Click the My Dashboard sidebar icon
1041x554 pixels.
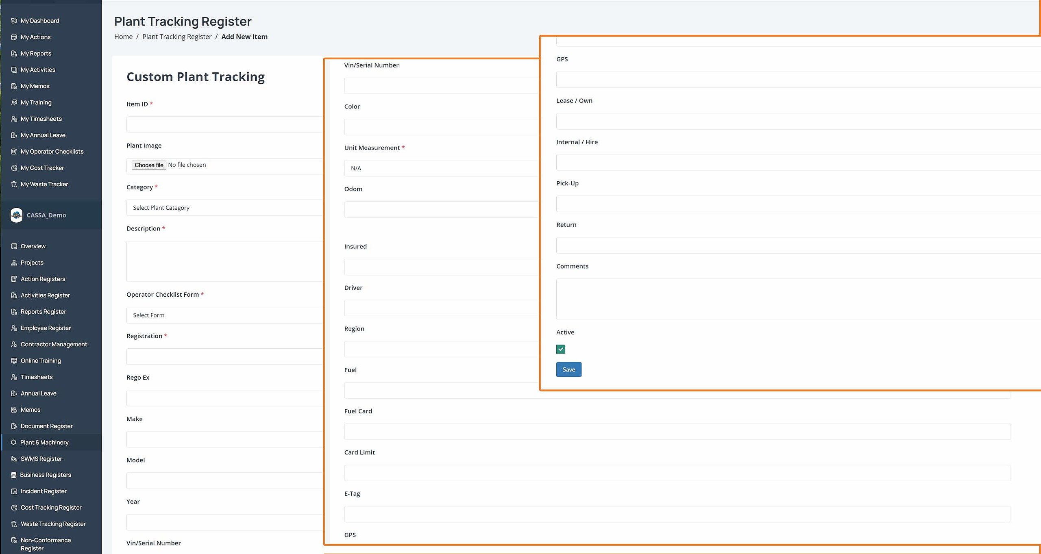pyautogui.click(x=14, y=21)
